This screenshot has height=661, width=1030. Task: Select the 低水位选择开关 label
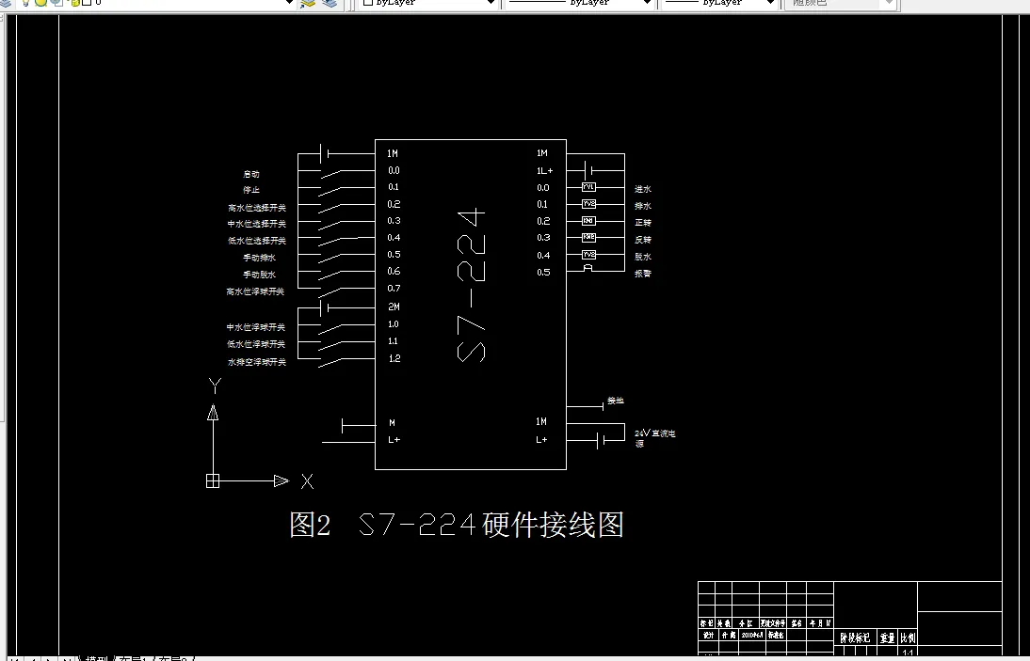tap(257, 241)
